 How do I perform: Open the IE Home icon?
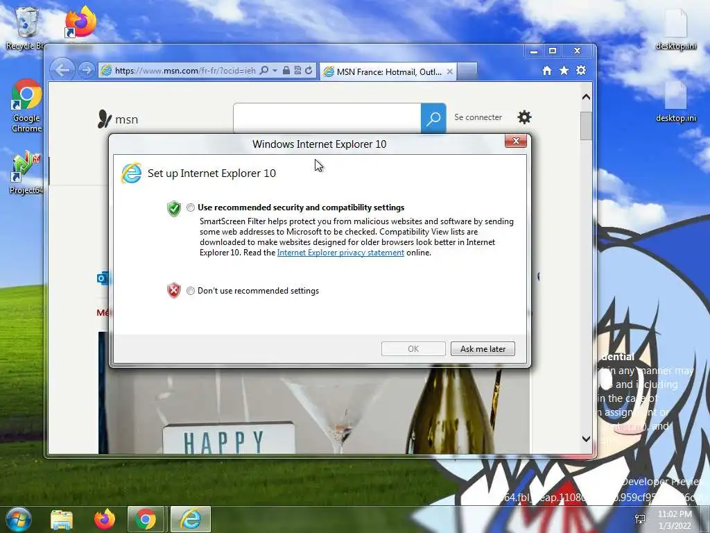pos(547,71)
